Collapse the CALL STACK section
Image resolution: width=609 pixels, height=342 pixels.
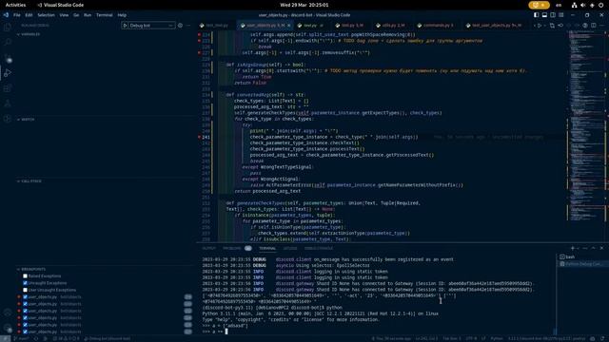(x=29, y=181)
